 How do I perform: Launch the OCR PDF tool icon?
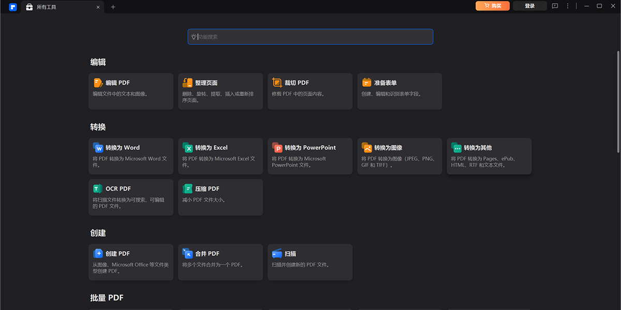tap(98, 189)
